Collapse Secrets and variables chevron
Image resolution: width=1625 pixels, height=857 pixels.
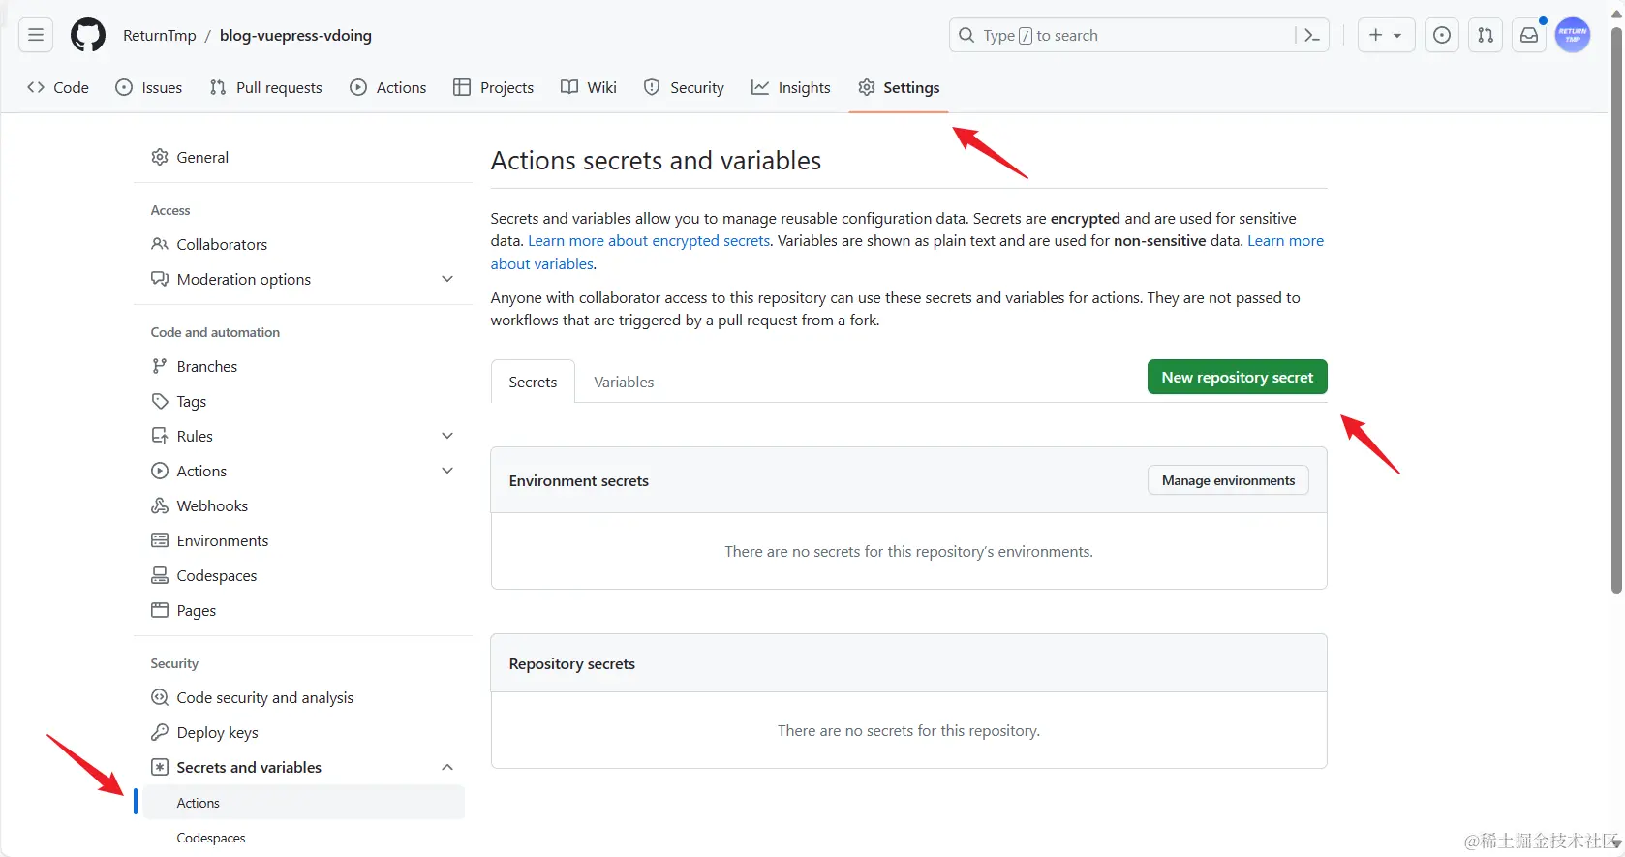pyautogui.click(x=447, y=767)
